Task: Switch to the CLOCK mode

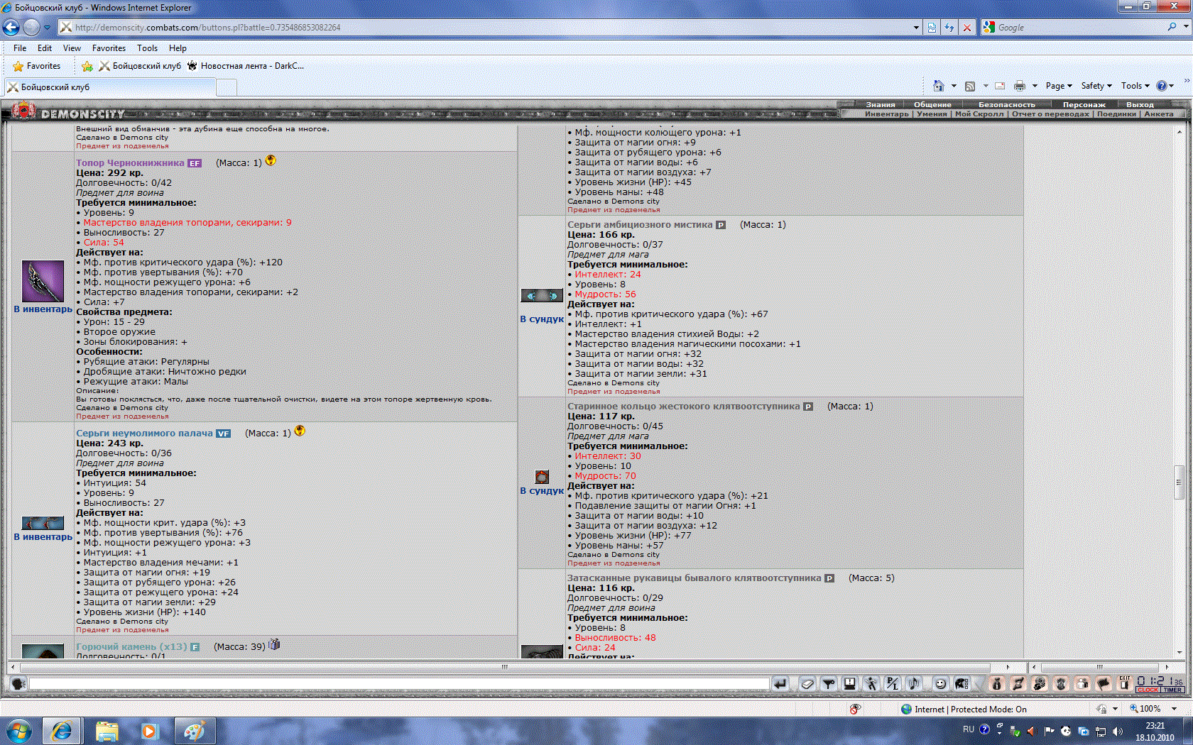Action: pyautogui.click(x=1148, y=690)
